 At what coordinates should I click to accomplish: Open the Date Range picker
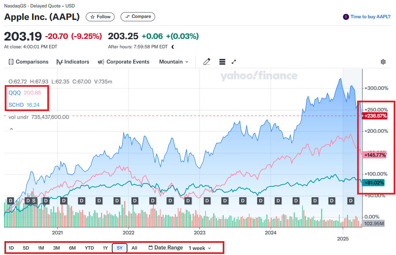click(166, 248)
